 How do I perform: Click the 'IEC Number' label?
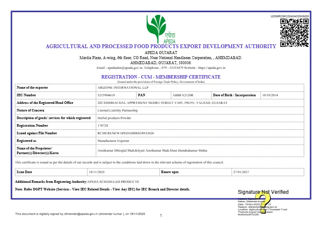(26, 95)
